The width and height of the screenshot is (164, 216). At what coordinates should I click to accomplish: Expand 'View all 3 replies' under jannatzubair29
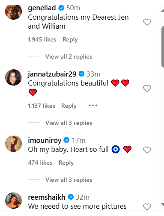[x=69, y=123]
